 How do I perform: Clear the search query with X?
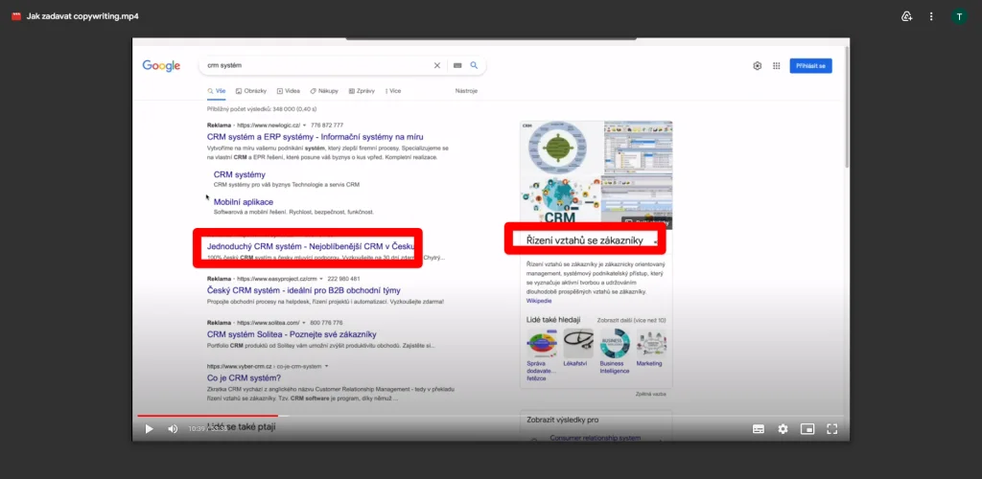[437, 66]
